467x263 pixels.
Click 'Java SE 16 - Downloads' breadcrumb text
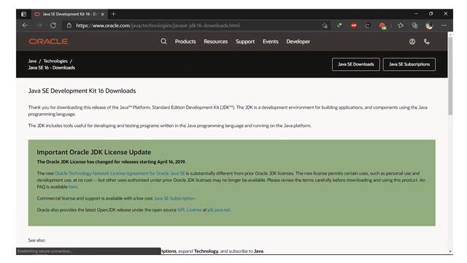pos(52,68)
